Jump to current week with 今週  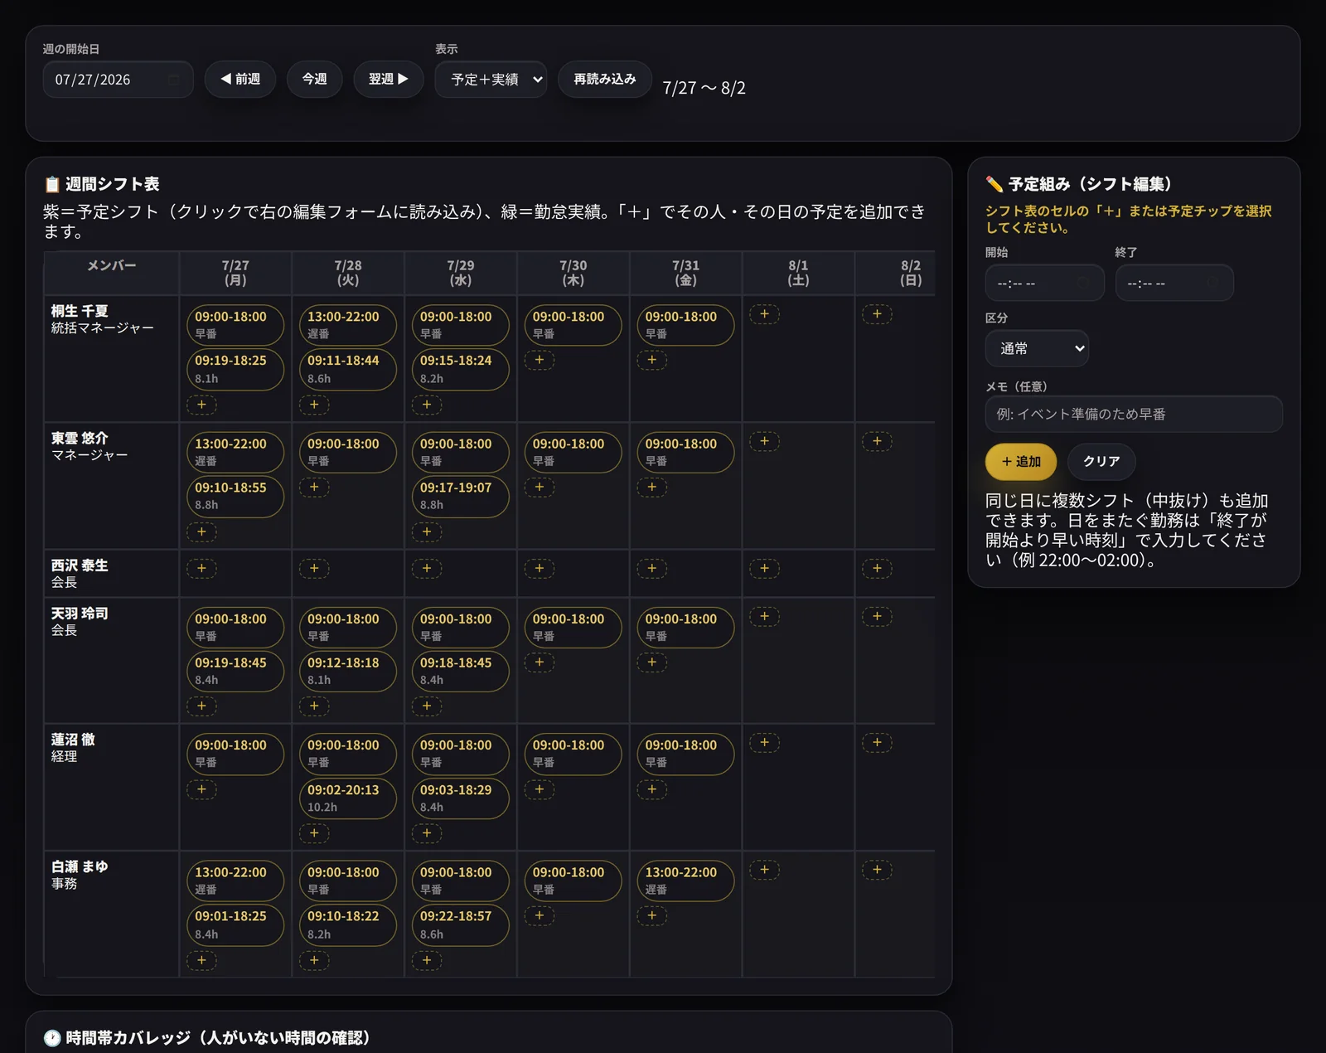pyautogui.click(x=314, y=80)
